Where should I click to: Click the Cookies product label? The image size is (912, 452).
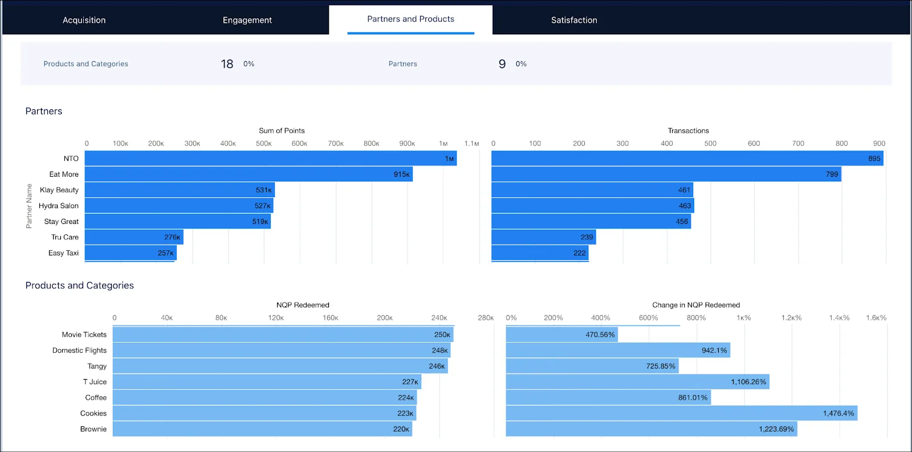point(93,413)
